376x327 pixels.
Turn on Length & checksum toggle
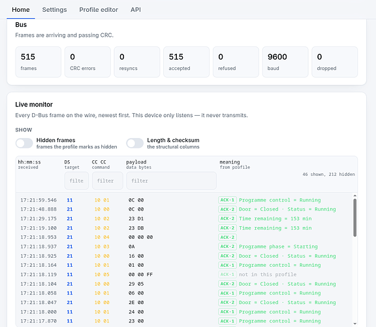pyautogui.click(x=134, y=143)
